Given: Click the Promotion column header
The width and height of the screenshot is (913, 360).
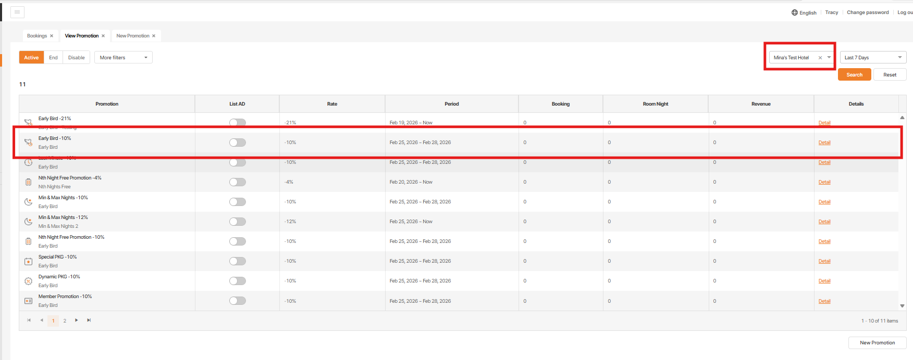Looking at the screenshot, I should (107, 104).
